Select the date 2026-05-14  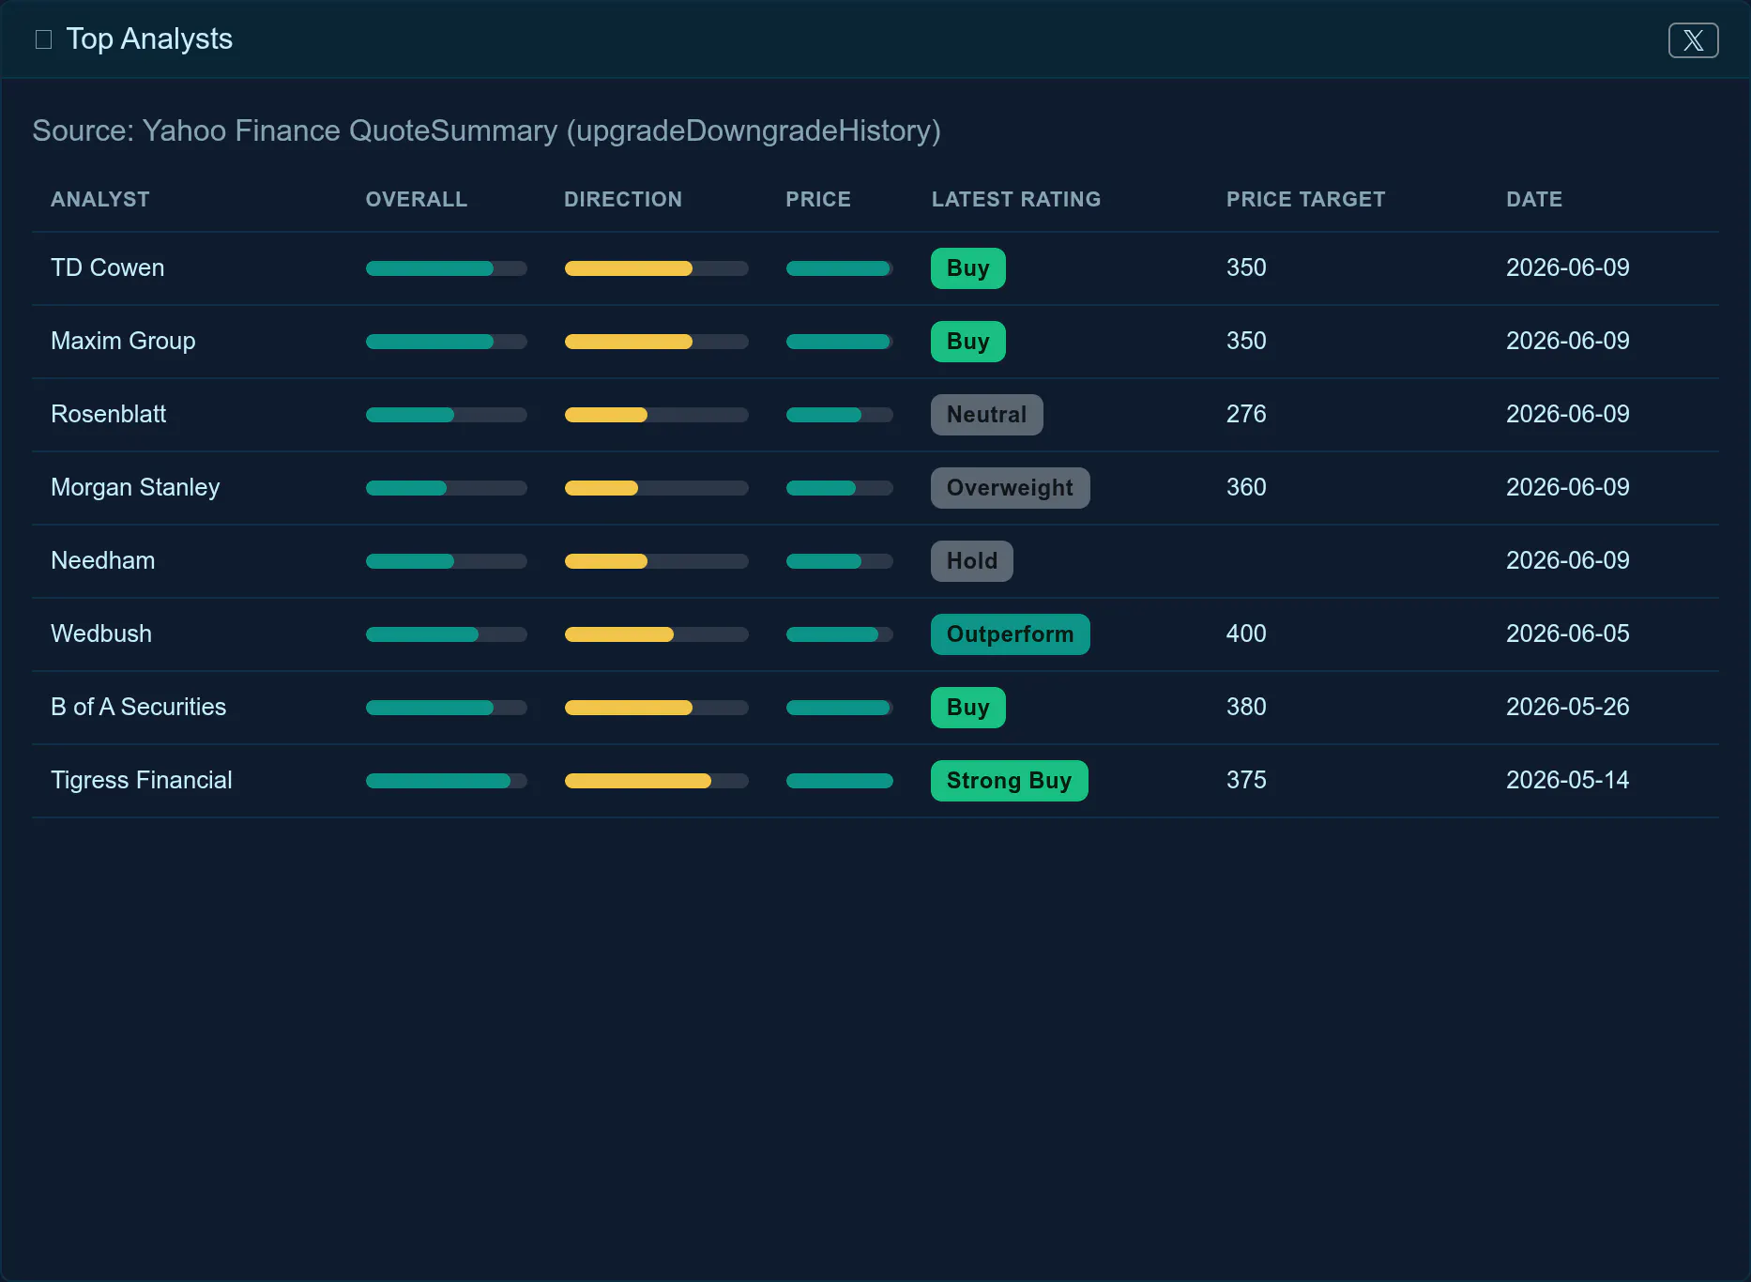(1568, 780)
